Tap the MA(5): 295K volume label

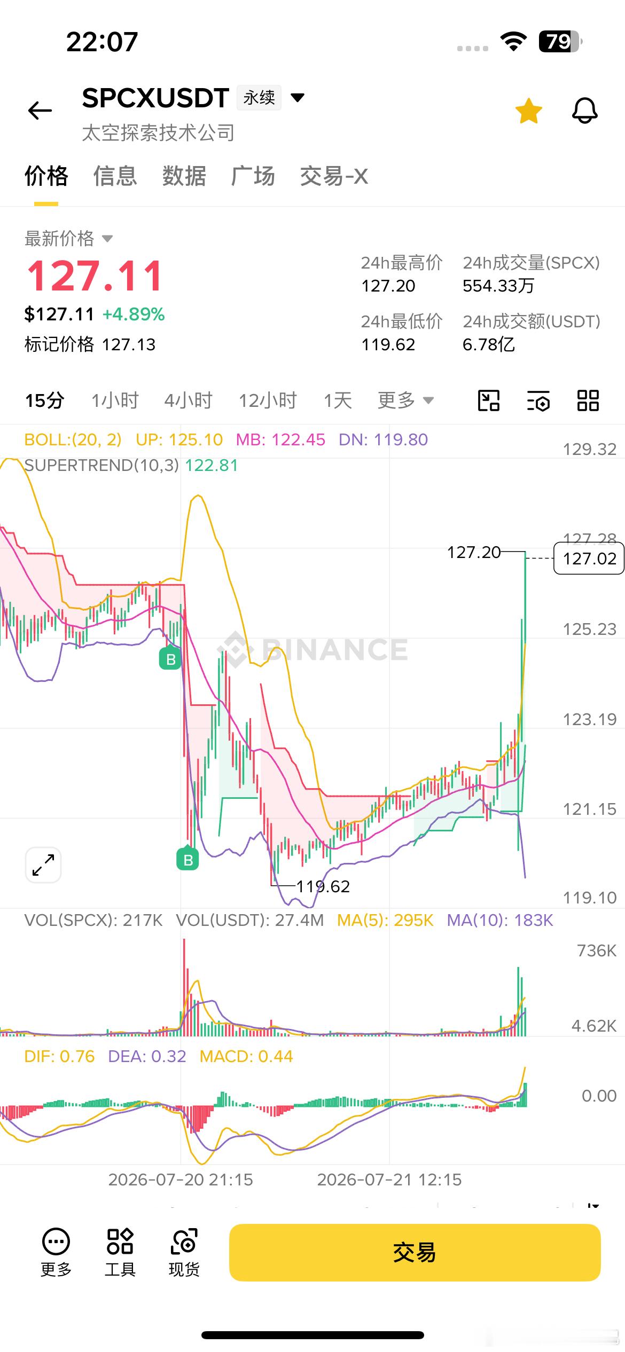click(x=385, y=920)
